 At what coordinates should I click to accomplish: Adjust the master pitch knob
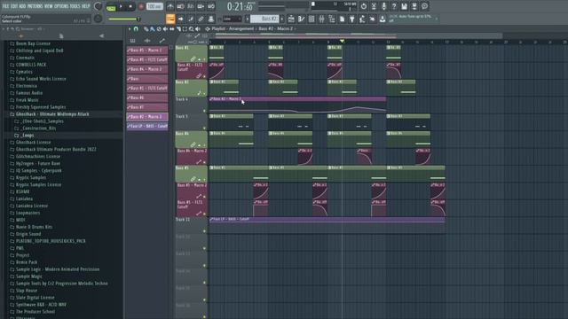[98, 19]
